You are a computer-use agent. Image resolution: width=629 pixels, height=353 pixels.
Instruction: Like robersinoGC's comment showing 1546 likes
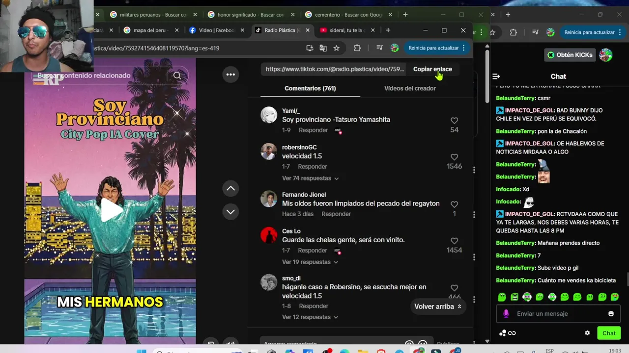454,157
